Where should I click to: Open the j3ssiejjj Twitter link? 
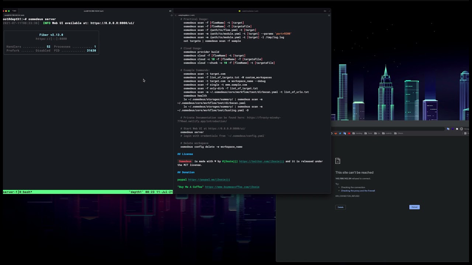coord(261,161)
